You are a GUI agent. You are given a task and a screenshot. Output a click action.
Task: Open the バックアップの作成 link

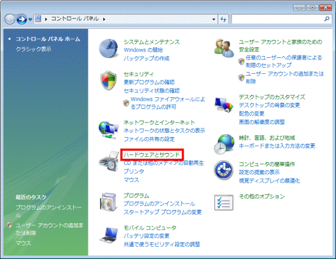pyautogui.click(x=147, y=58)
